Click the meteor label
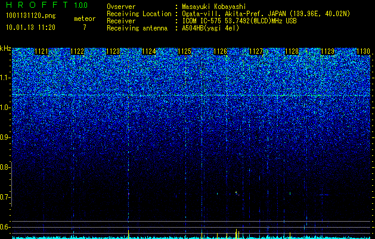This screenshot has width=375, height=239. click(85, 19)
